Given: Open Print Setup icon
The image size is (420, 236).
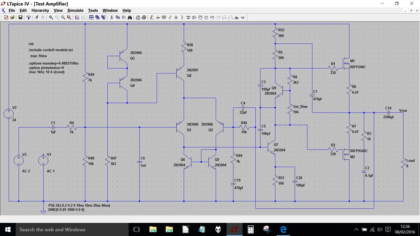Looking at the screenshot, I should tap(138, 18).
